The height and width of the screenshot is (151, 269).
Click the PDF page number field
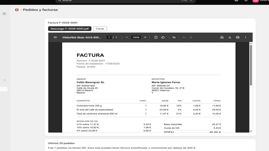coord(109,37)
